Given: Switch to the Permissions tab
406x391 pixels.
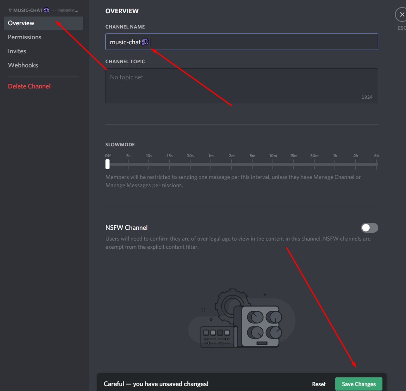Looking at the screenshot, I should 25,37.
